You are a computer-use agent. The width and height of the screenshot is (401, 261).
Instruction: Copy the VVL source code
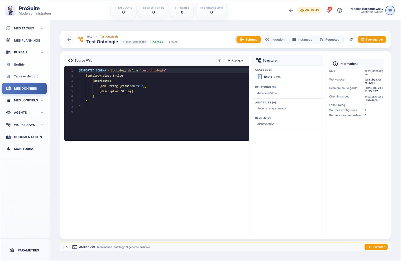220,60
